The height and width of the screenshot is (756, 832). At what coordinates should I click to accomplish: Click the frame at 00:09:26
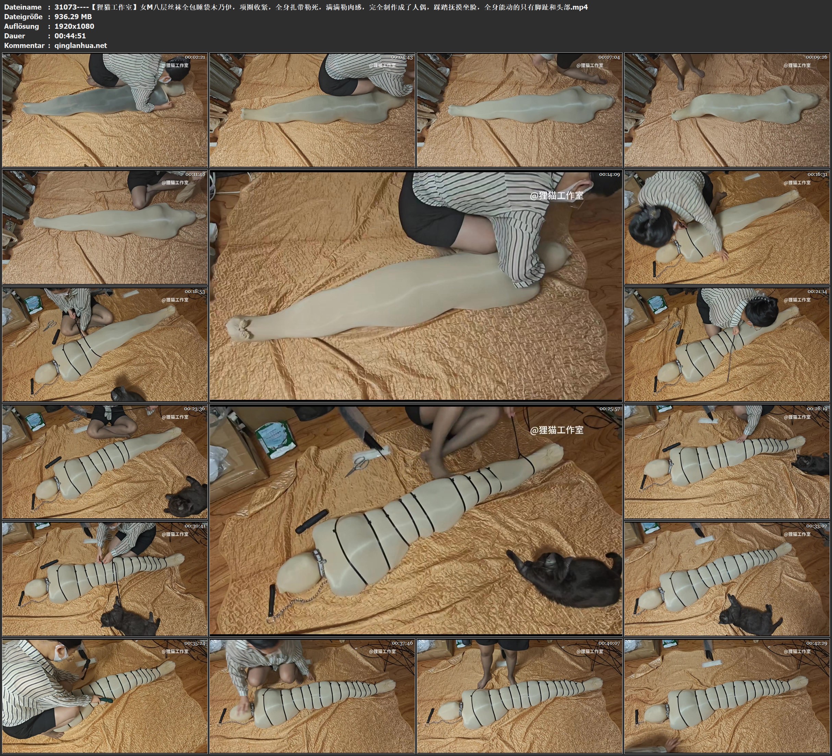[x=727, y=110]
